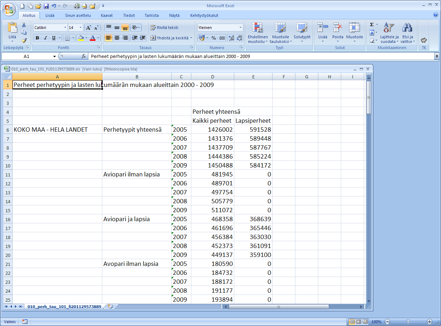441x326 pixels.
Task: Toggle center text horizontally
Action: tap(117, 38)
